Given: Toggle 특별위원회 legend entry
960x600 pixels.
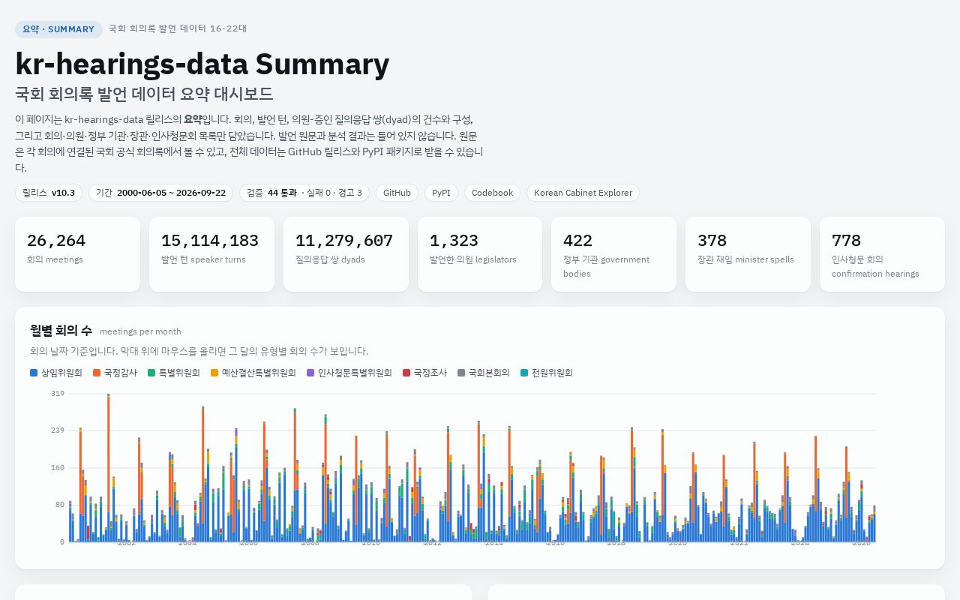Looking at the screenshot, I should pyautogui.click(x=174, y=373).
